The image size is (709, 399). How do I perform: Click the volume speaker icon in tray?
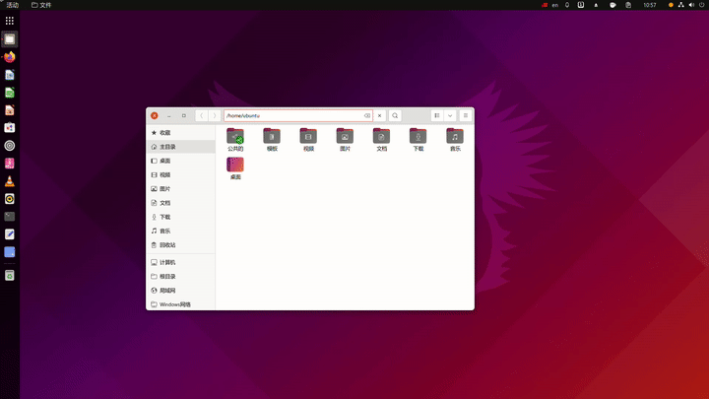pos(691,5)
